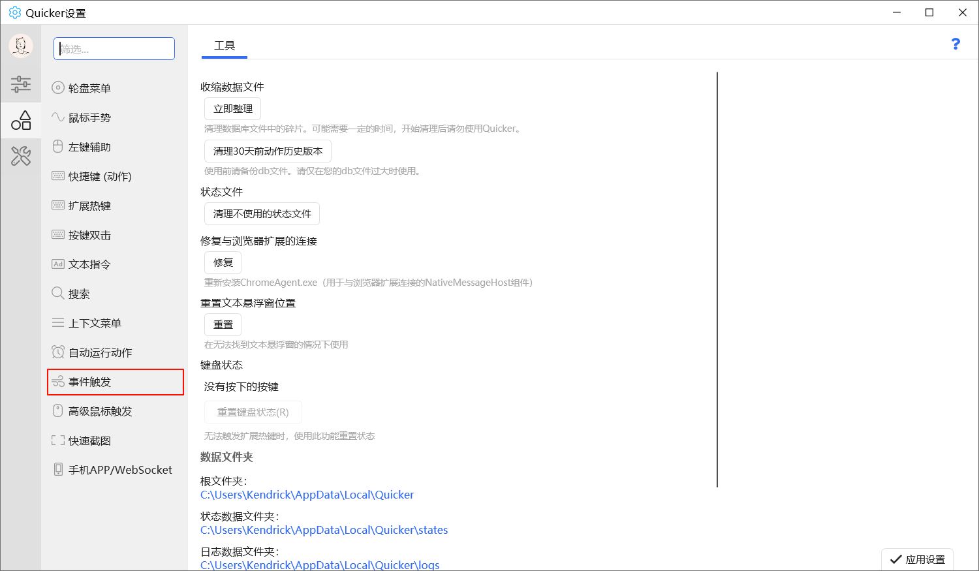979x571 pixels.
Task: Click the 数据文件夹 heading
Action: [x=226, y=457]
